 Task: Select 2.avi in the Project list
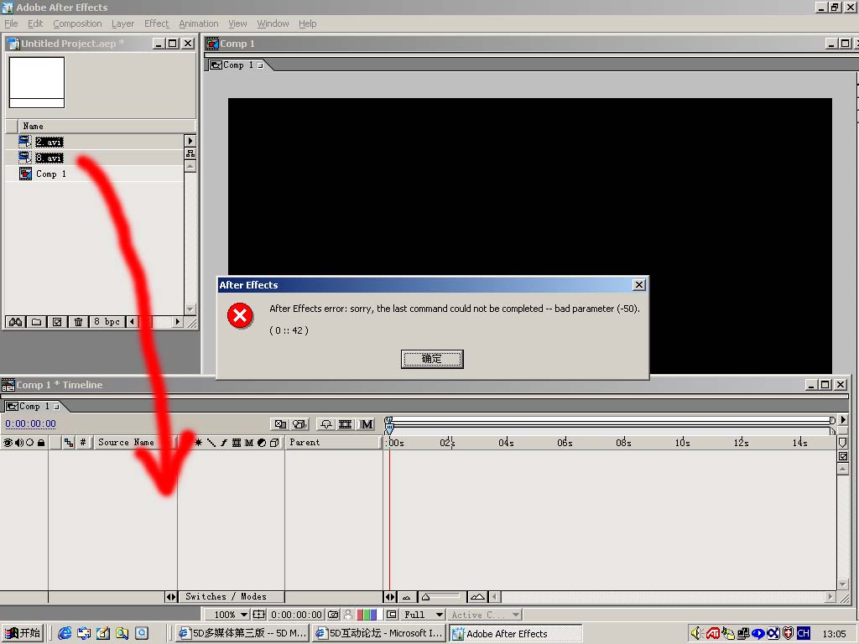tap(49, 143)
